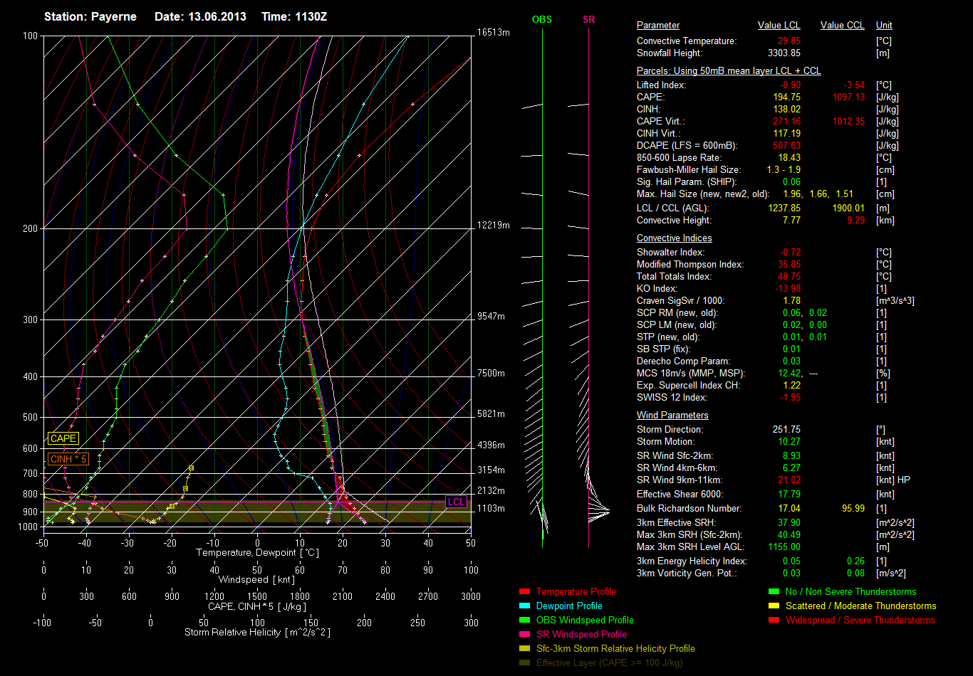Click the cyan Dewpoint Profile legend swatch

click(525, 606)
